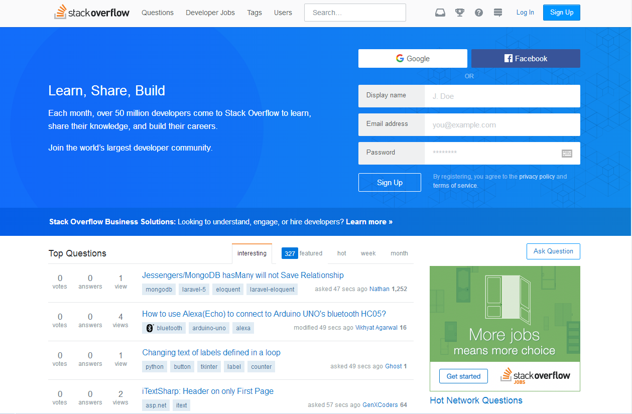Click the python tag
This screenshot has height=414, width=632.
click(x=155, y=367)
